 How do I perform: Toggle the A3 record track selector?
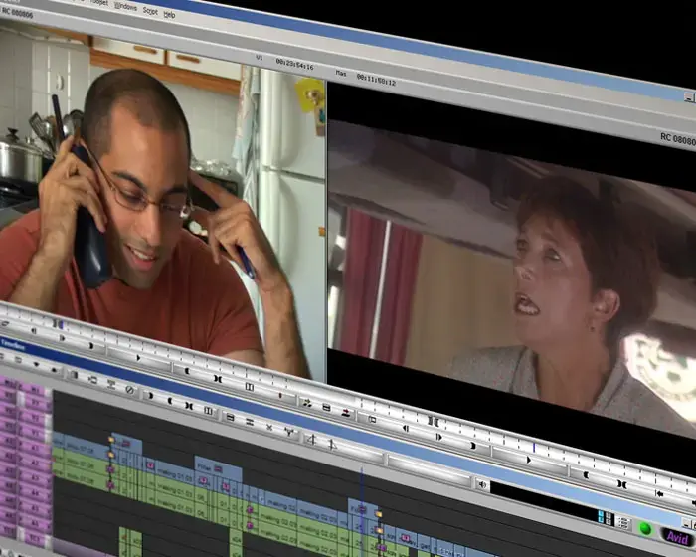click(x=35, y=478)
